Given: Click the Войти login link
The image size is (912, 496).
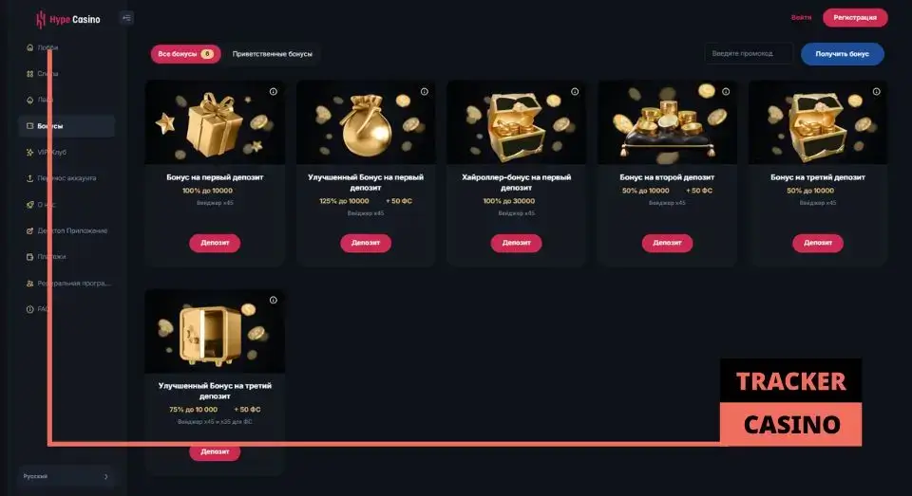Looking at the screenshot, I should tap(801, 17).
